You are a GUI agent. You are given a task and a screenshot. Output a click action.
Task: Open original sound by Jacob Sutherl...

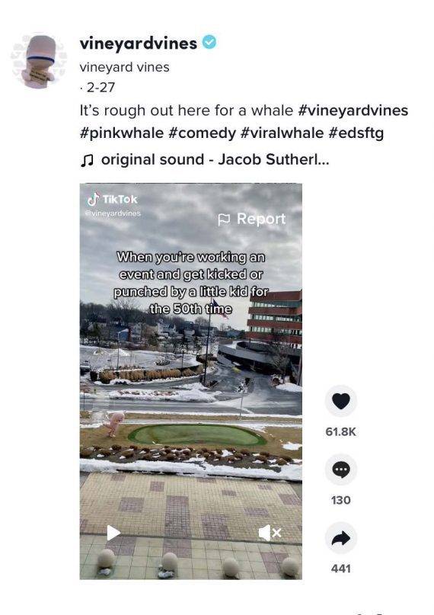[x=215, y=159]
